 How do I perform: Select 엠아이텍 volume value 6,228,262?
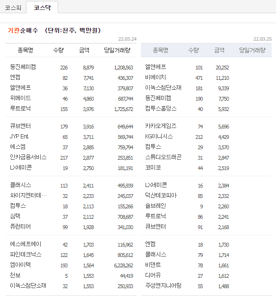[124, 265]
